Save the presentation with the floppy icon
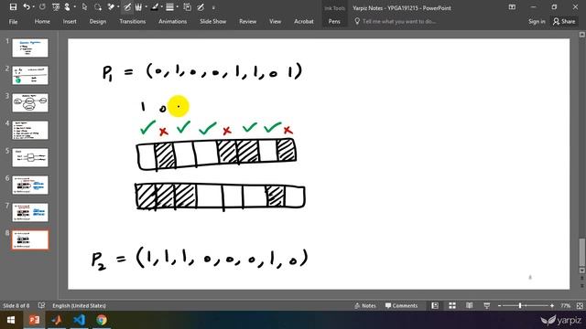The image size is (586, 329). (x=13, y=7)
